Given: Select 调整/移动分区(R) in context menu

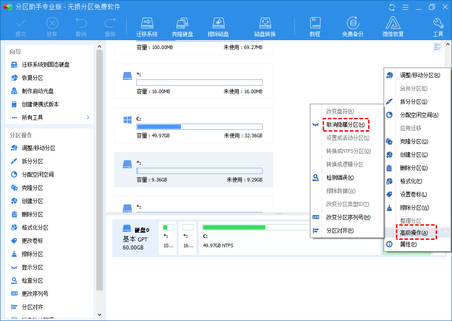Looking at the screenshot, I should (x=417, y=75).
